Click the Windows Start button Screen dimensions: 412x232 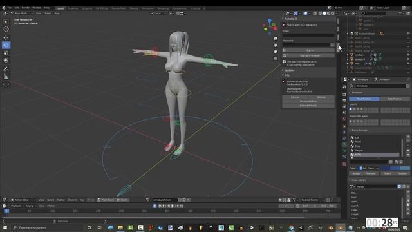click(x=5, y=227)
